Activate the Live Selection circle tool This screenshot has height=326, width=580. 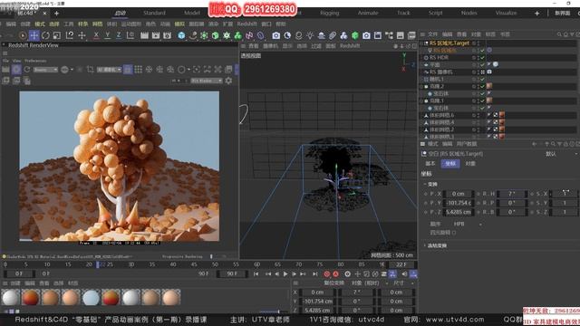23,35
